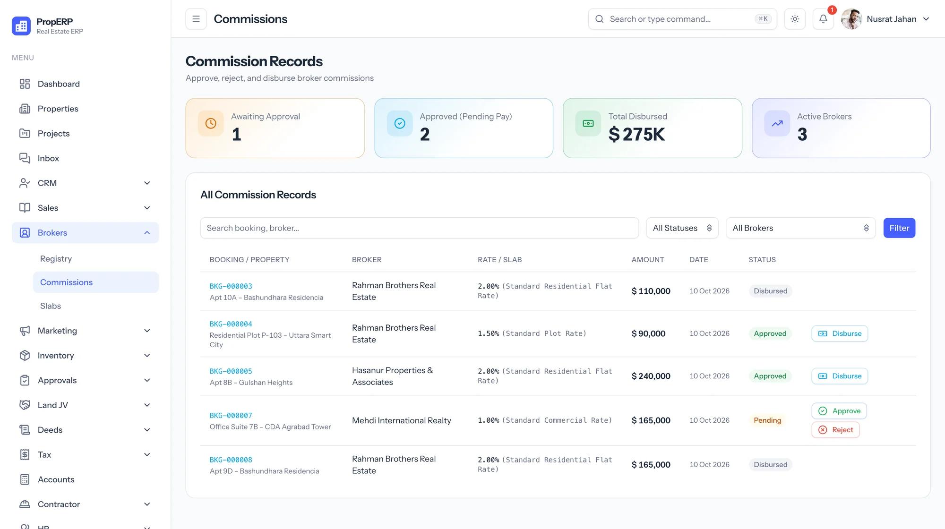This screenshot has height=529, width=945.
Task: Open the notifications bell
Action: [823, 19]
